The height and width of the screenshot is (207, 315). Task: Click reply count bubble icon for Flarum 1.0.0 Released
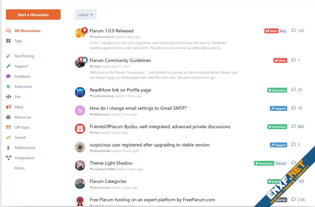click(x=294, y=30)
